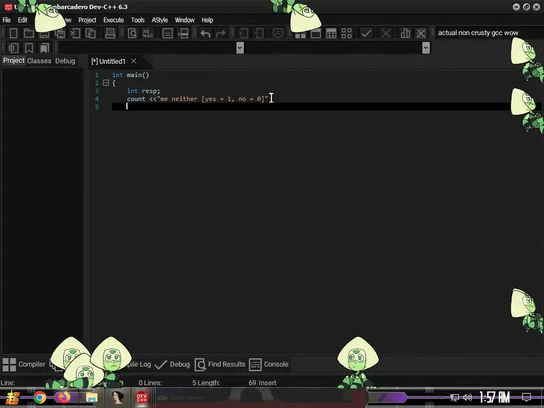Click the Unindent toolbar icon
Image resolution: width=544 pixels, height=408 pixels.
pos(259,33)
